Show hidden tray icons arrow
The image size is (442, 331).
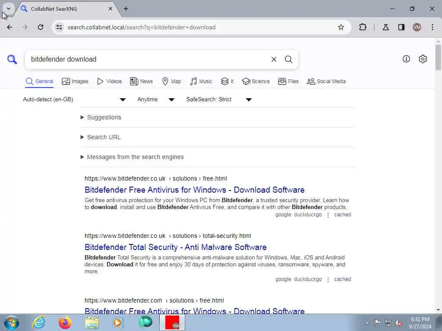tap(367, 323)
